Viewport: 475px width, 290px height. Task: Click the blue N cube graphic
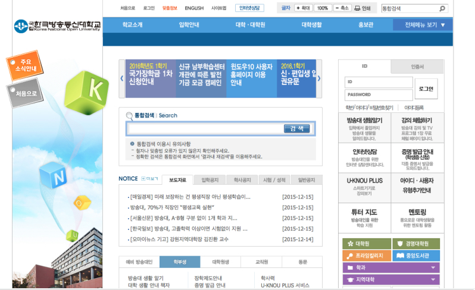coord(54,175)
